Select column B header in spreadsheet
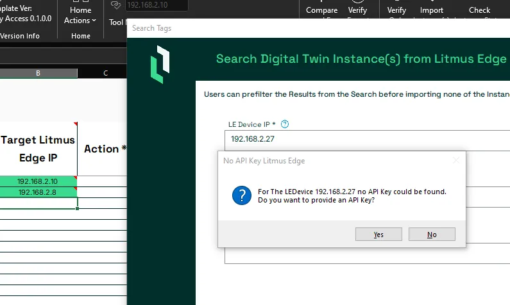510x305 pixels. [x=38, y=73]
